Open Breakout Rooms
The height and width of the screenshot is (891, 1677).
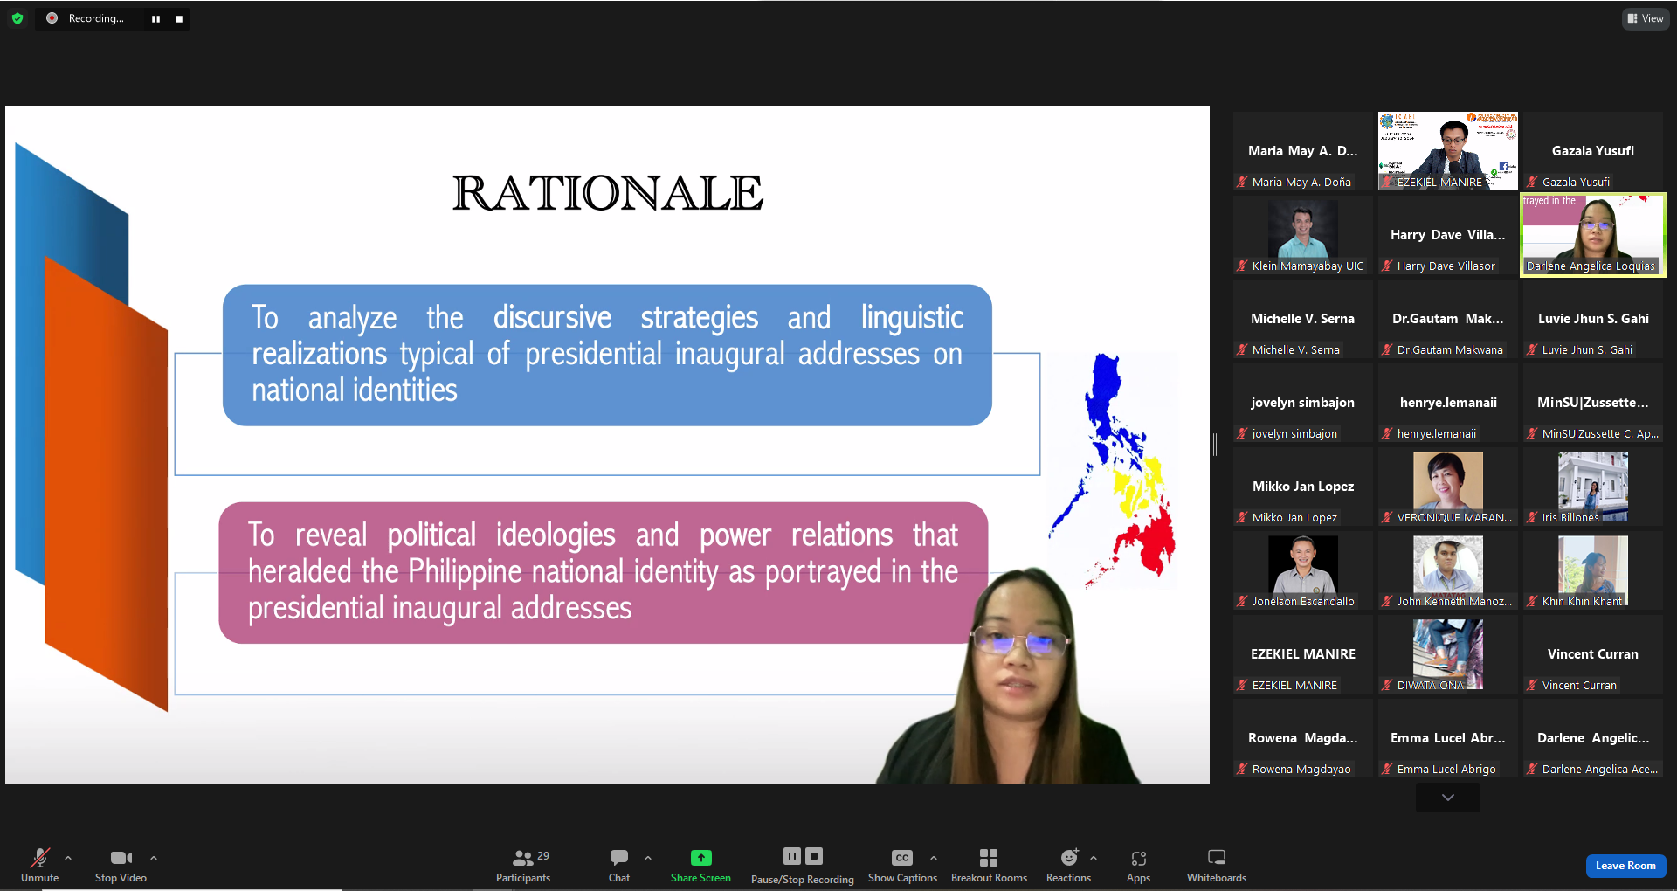(x=989, y=865)
